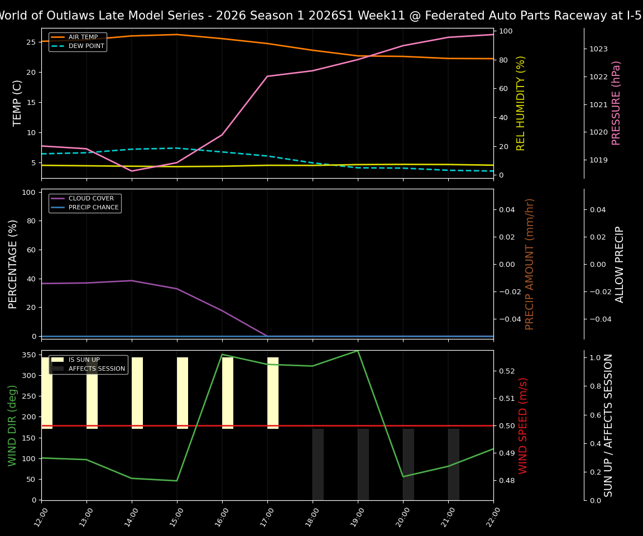Image resolution: width=643 pixels, height=536 pixels.
Task: Click the chart title mentioning Federated Auto Parts Raceway
Action: [321, 15]
